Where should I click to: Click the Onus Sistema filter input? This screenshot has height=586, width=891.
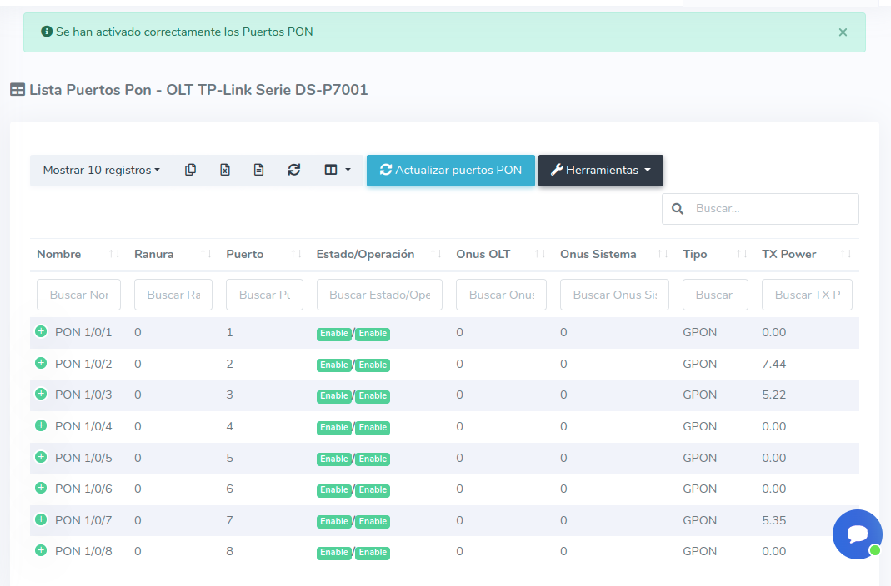point(614,295)
